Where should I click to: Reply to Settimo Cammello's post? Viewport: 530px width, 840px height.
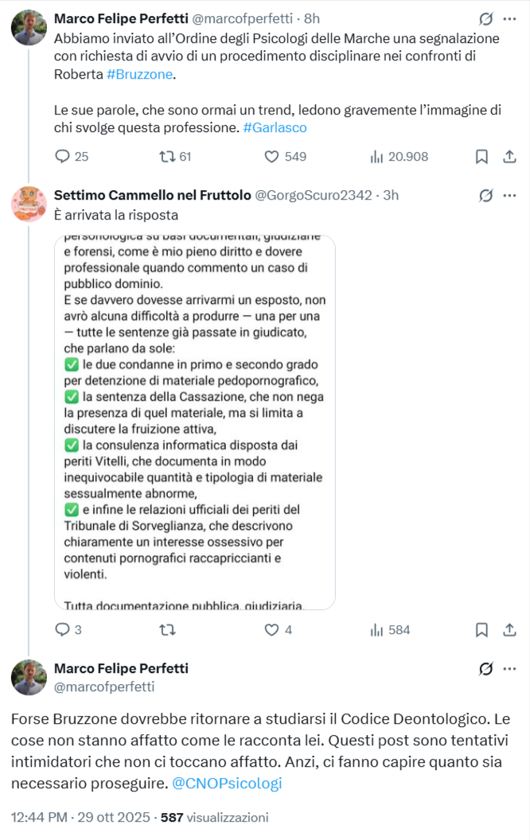(x=63, y=630)
